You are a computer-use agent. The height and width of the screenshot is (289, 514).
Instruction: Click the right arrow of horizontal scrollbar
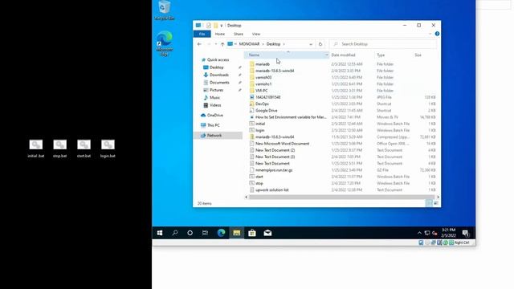[x=438, y=197]
